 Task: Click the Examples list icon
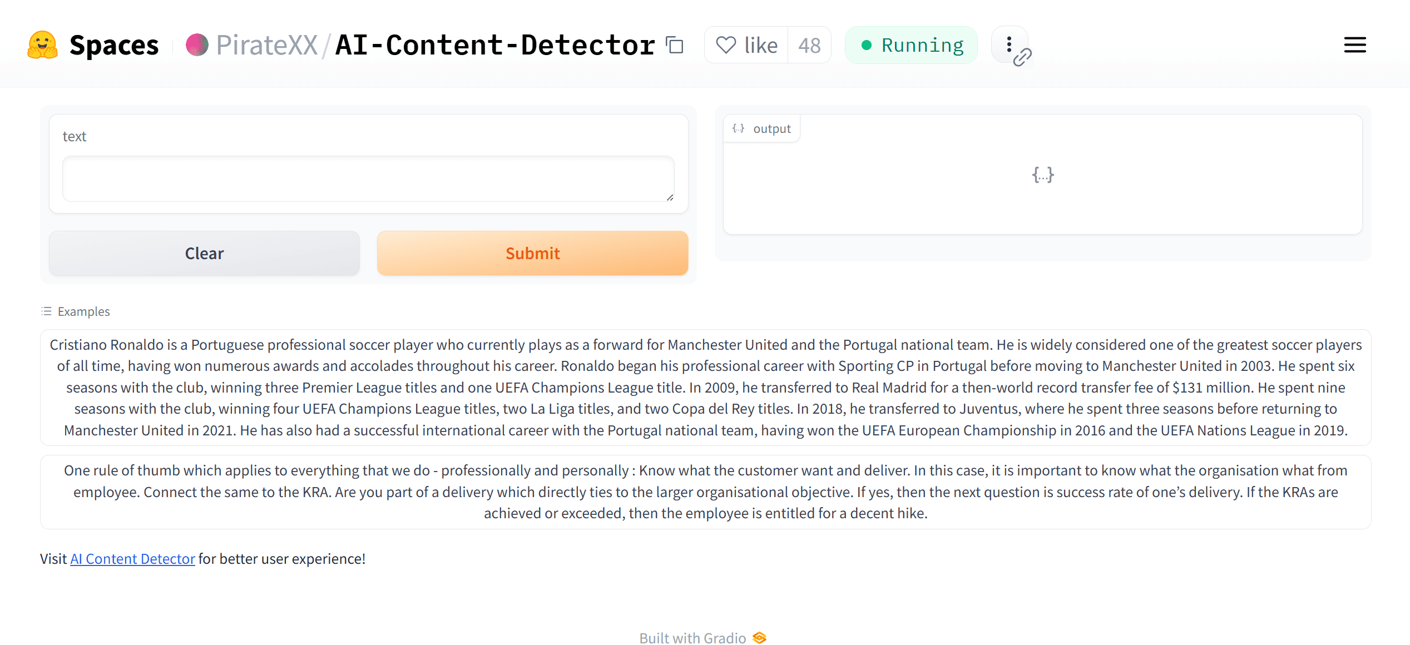tap(46, 311)
